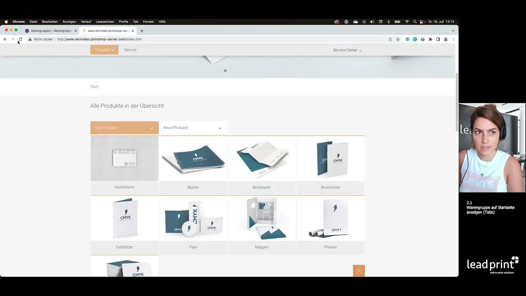Click the date and time in menu bar
This screenshot has height=296, width=526.
(441, 22)
